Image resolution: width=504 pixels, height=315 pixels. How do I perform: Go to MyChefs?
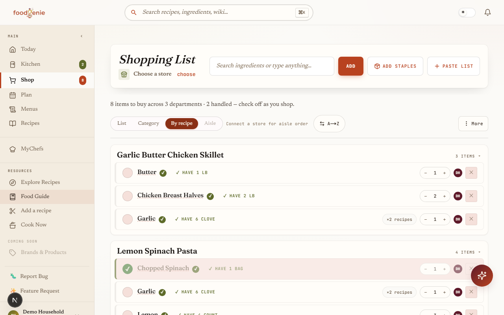coord(47,149)
